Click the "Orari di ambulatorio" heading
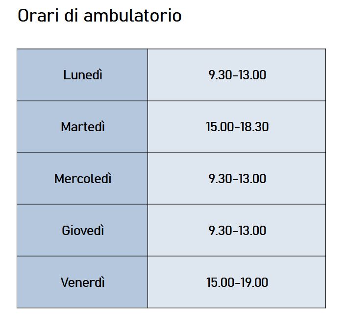 (99, 16)
